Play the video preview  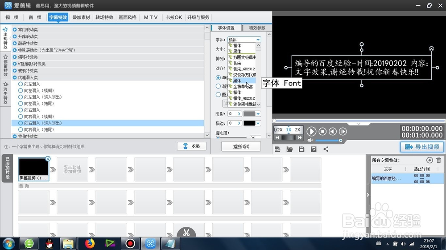311,131
